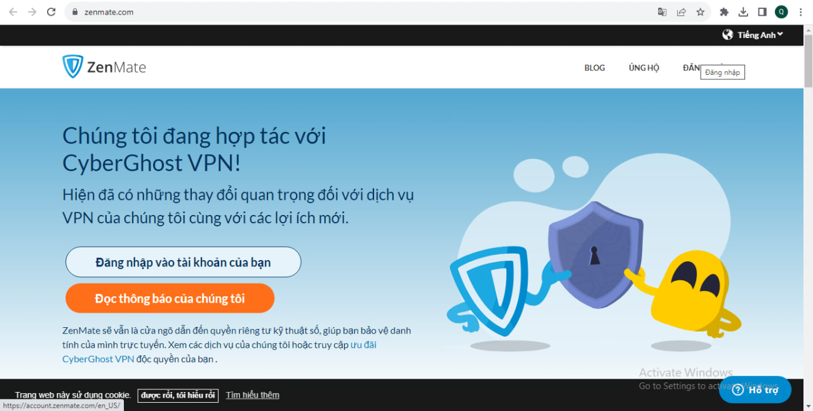
Task: Click the zenmate.com address bar
Action: pos(318,12)
